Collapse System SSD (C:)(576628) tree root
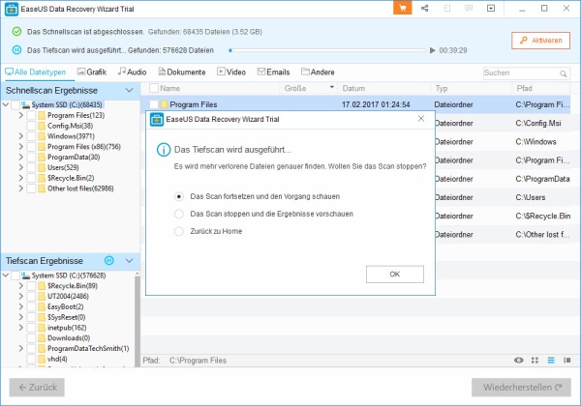Image resolution: width=581 pixels, height=406 pixels. coord(6,275)
